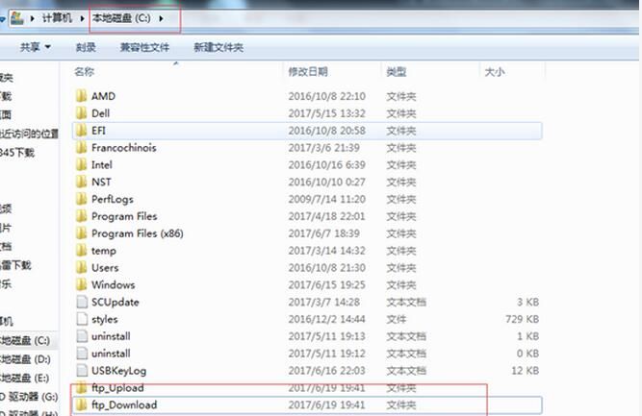Click the 兼容性文件 toolbar button
This screenshot has height=416, width=642.
point(144,47)
